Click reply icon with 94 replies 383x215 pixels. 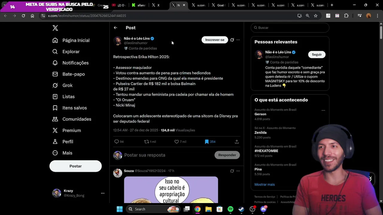pos(117,142)
